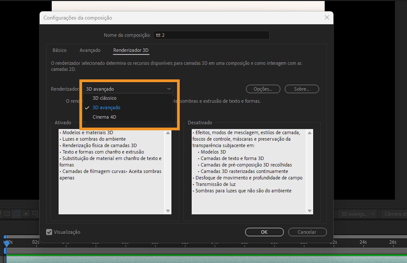The width and height of the screenshot is (407, 263).
Task: Select 3D clássico from the renderer list
Action: tap(104, 98)
